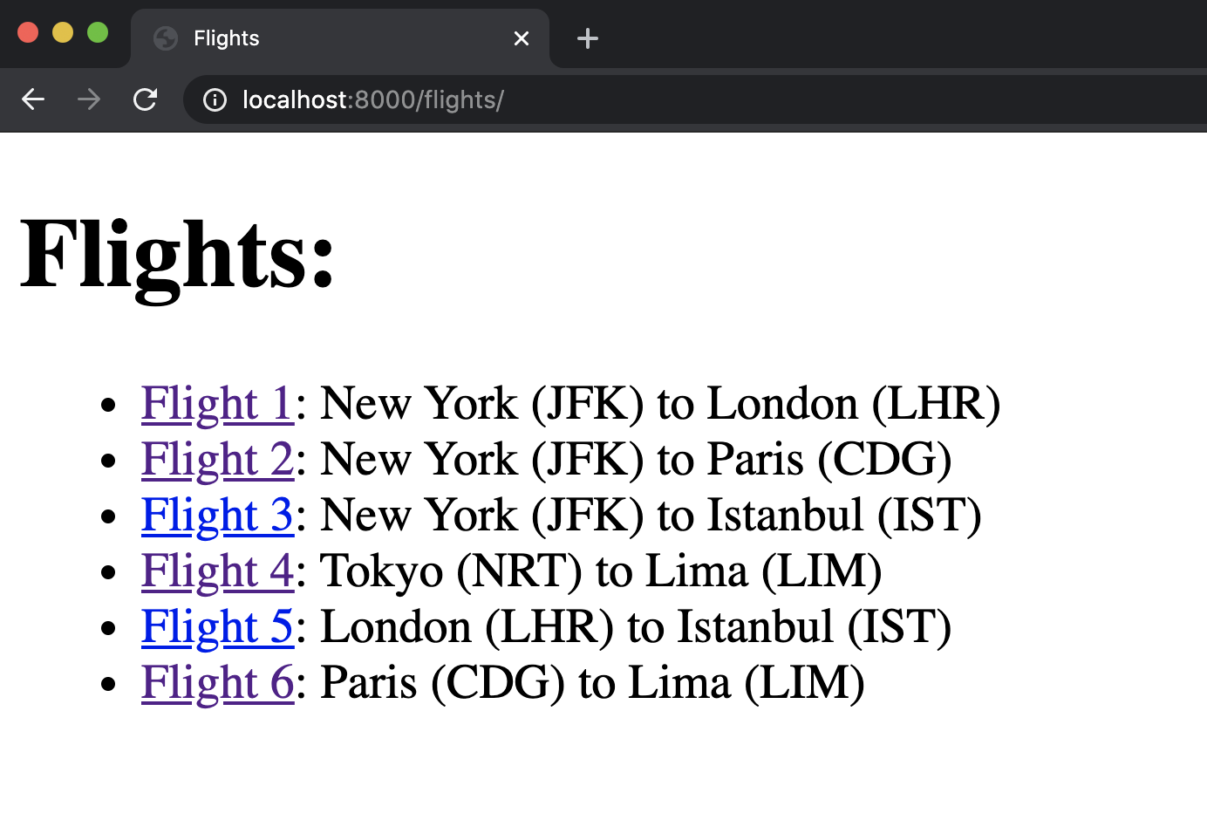Minimize the browser window with the yellow button
Screen dimensions: 1207x827
63,32
